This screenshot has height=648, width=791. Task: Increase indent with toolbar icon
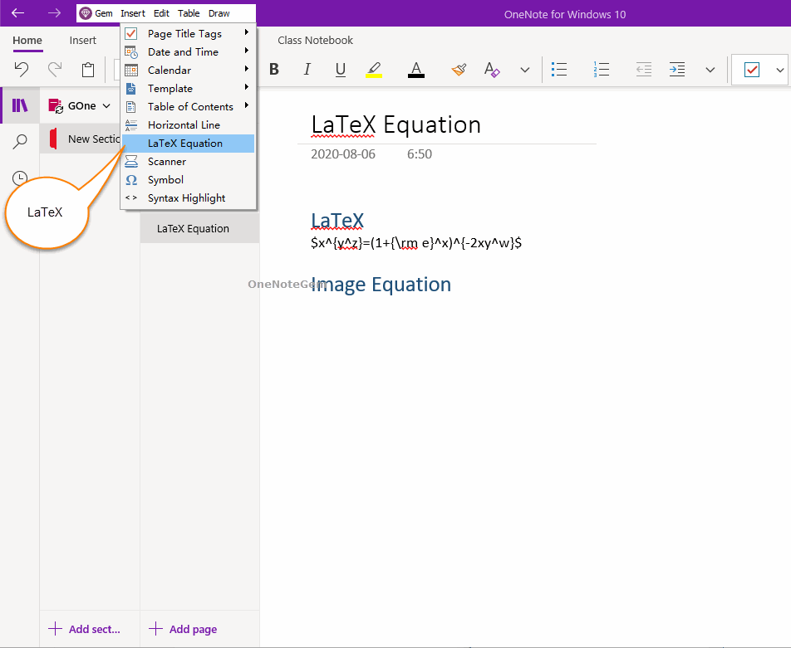[677, 70]
